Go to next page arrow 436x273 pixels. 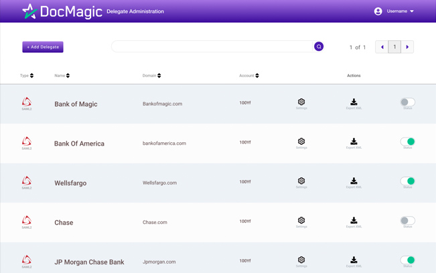tap(407, 47)
